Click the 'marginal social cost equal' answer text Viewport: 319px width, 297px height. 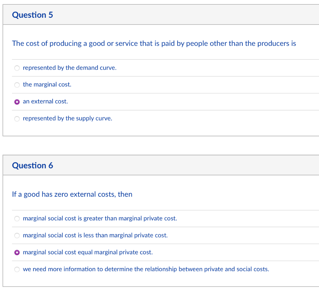pos(88,252)
